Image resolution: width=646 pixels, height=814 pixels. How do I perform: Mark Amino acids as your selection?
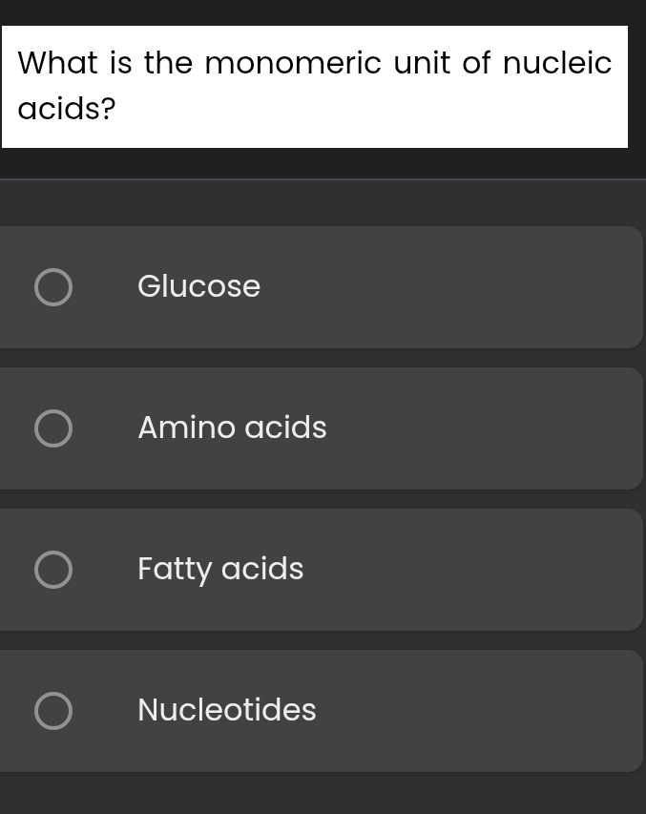pos(232,428)
